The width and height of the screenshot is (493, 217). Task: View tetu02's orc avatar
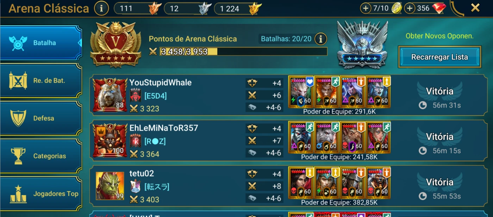click(x=110, y=186)
